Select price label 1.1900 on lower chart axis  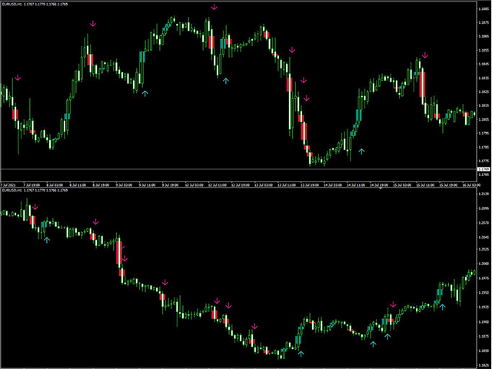pyautogui.click(x=484, y=321)
